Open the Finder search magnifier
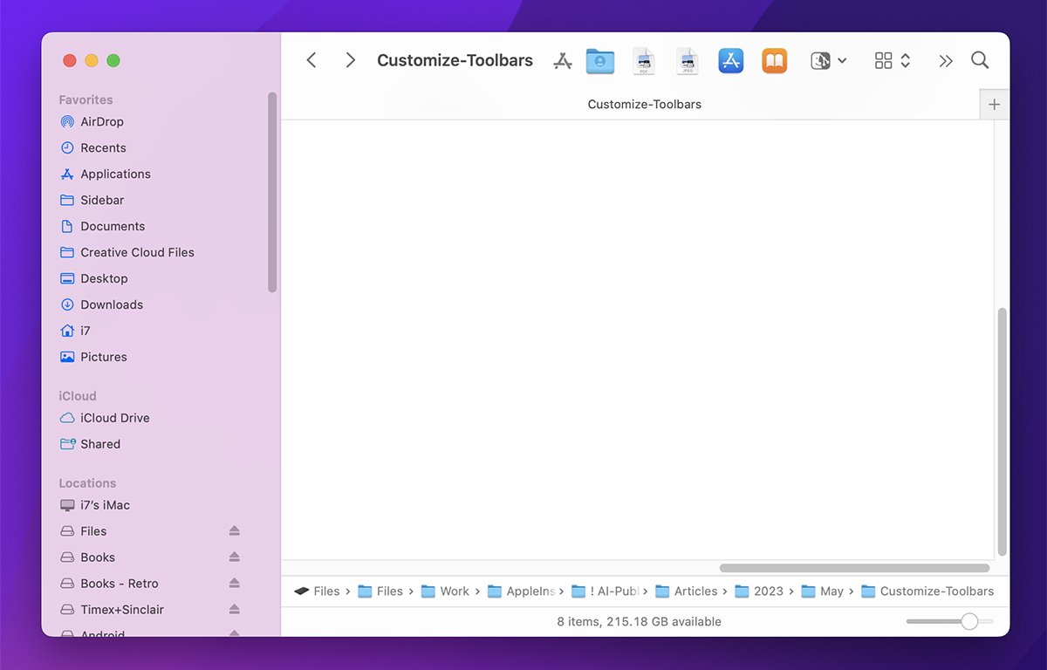This screenshot has width=1047, height=670. 980,60
